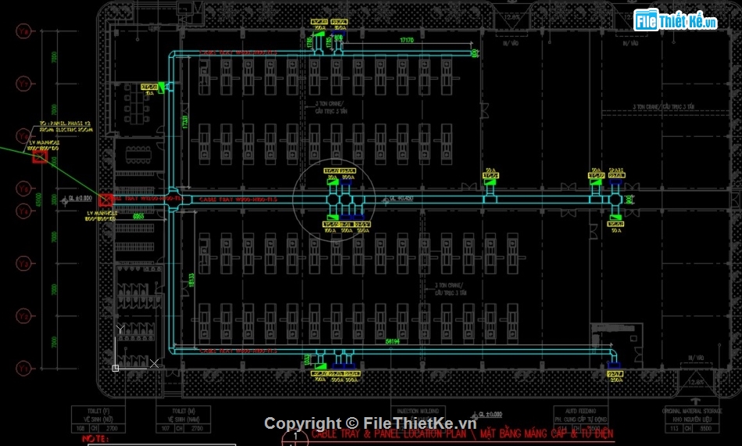742x446 pixels.
Task: Select the 59194 dimension on bottom tray
Action: (393, 341)
